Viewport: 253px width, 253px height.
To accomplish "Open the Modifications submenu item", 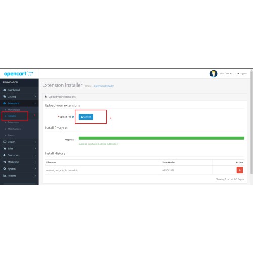I will [15, 129].
